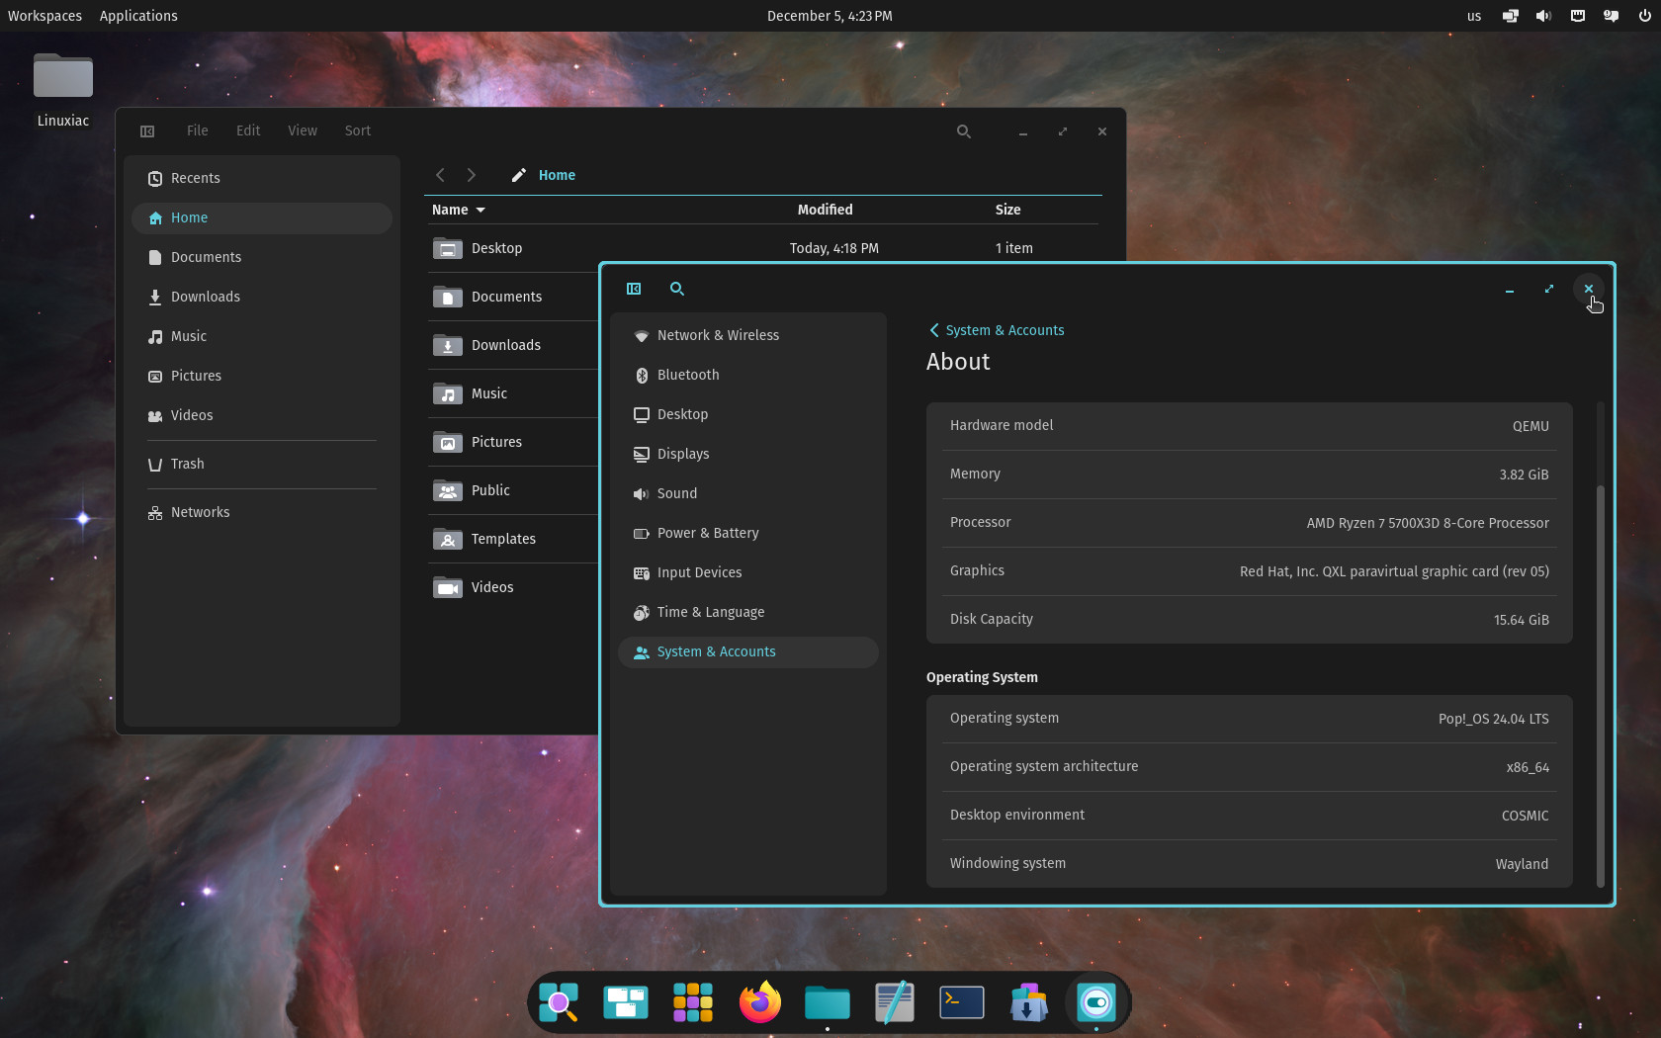Edit the location path with pencil icon
This screenshot has width=1661, height=1038.
coord(518,175)
